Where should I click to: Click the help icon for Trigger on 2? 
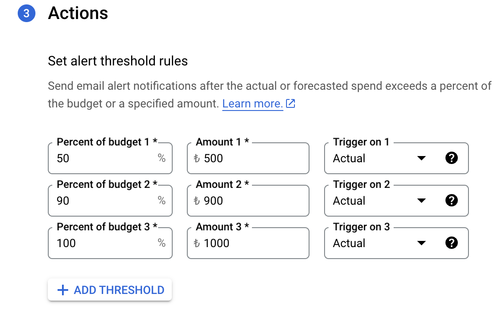pos(451,201)
